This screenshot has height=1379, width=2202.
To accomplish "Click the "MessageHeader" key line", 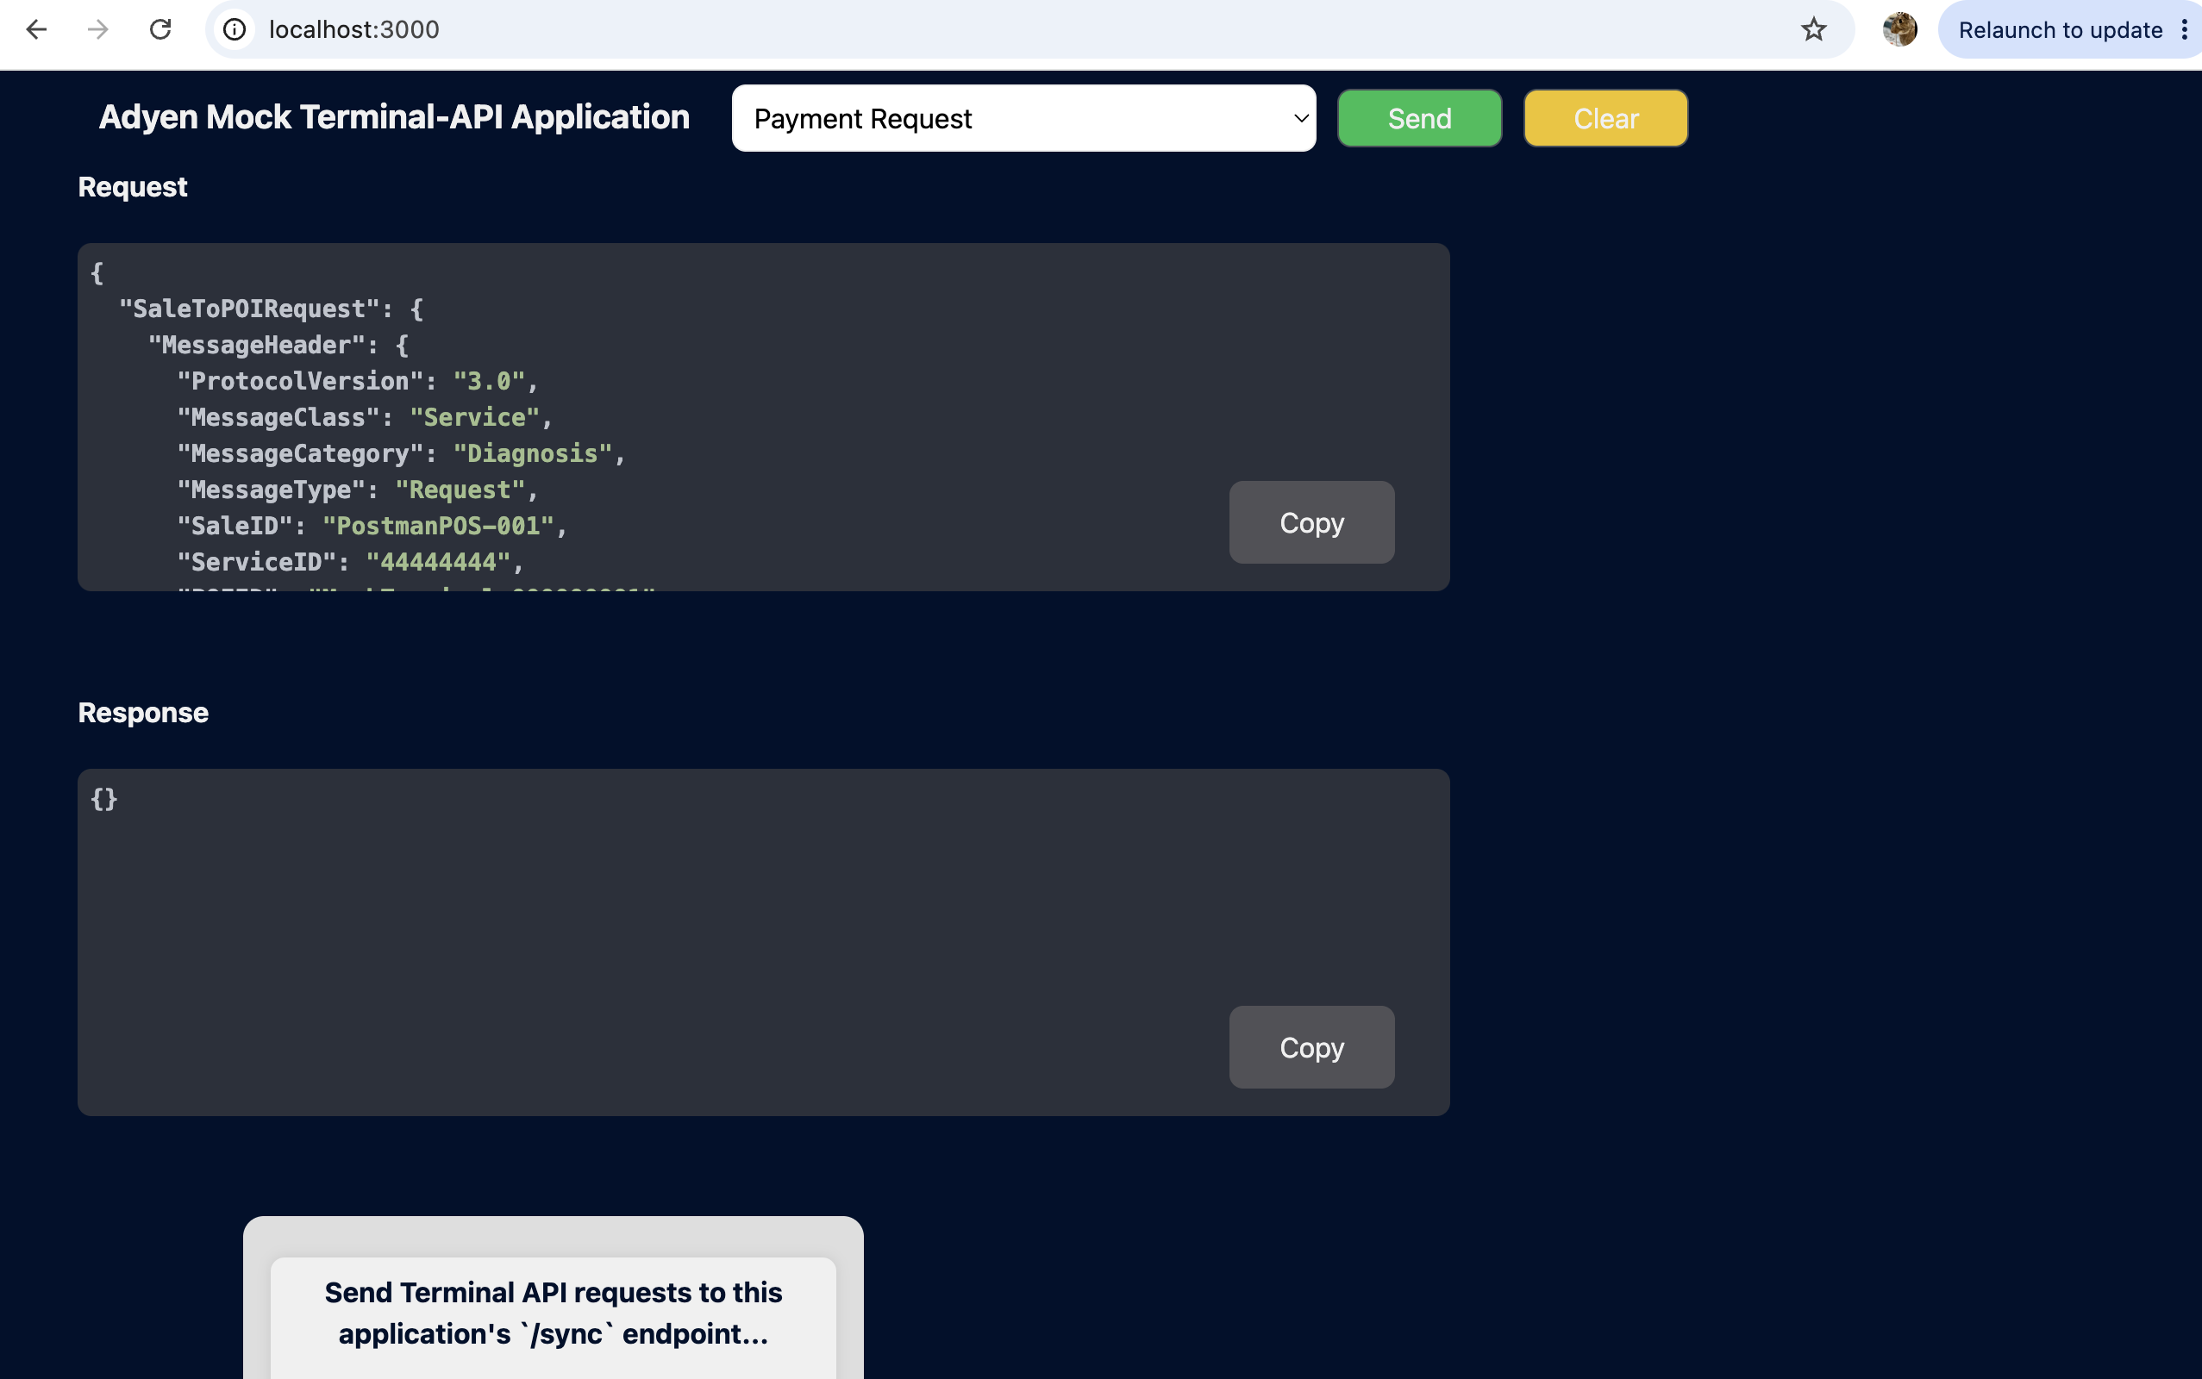I will point(278,345).
